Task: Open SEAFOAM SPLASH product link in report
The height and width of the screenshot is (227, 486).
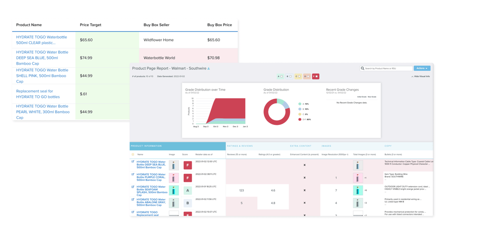Action: (x=151, y=191)
